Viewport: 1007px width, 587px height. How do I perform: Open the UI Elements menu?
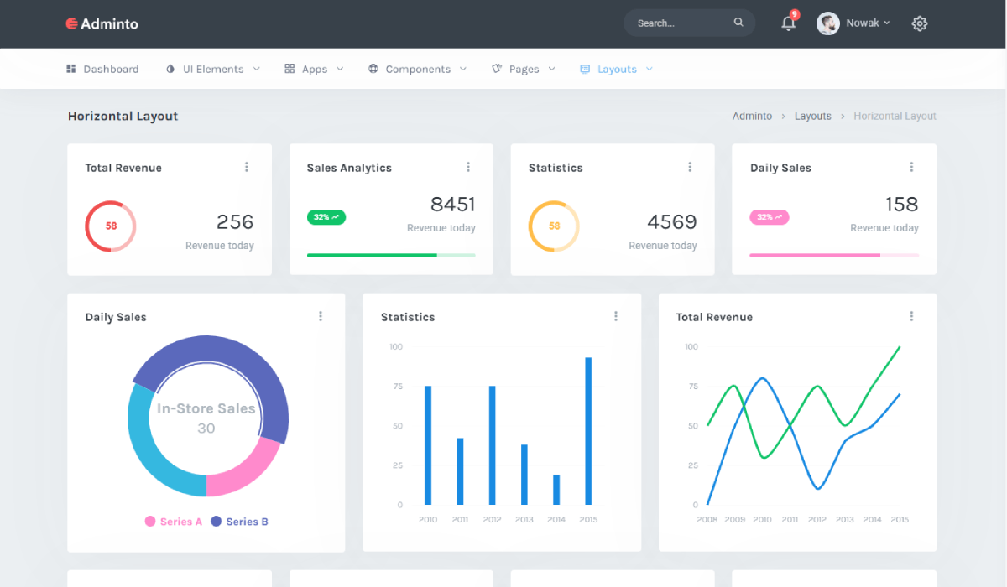[213, 69]
